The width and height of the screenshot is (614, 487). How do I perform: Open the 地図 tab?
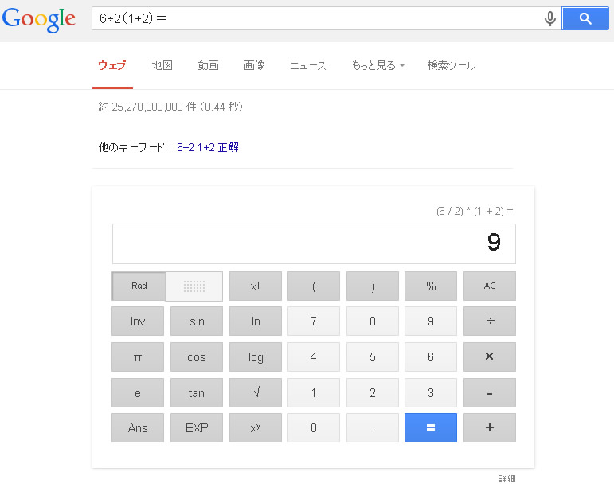tap(162, 66)
